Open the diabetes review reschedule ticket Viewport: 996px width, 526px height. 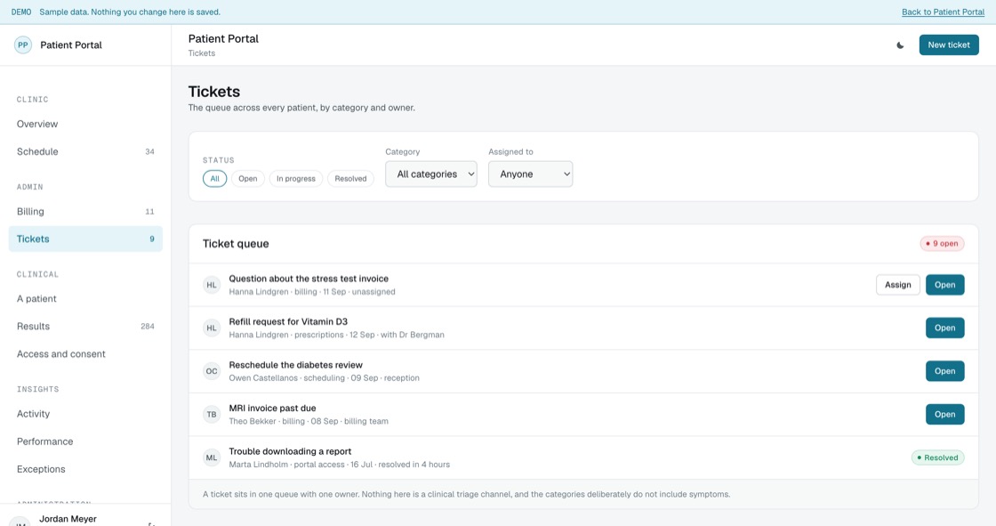944,371
